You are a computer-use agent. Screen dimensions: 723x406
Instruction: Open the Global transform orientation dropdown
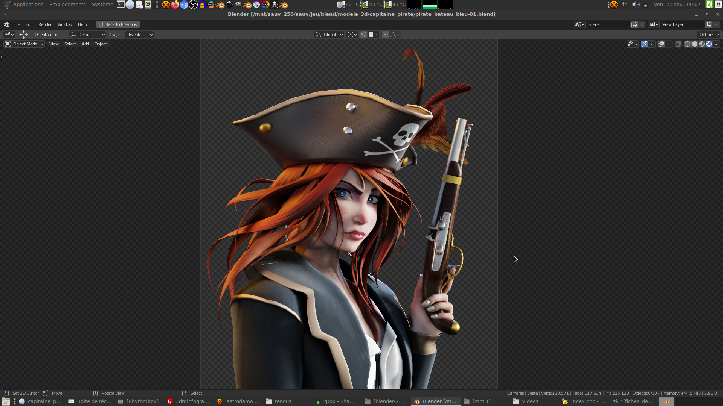[329, 35]
